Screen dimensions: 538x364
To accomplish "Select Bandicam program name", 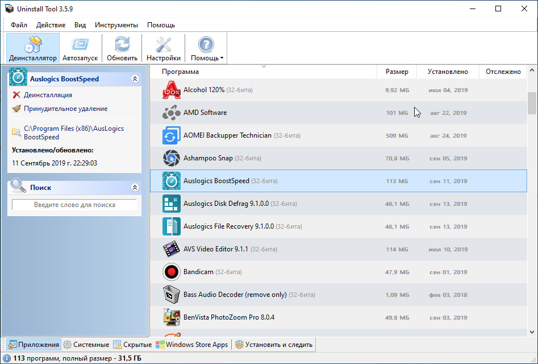I will click(198, 272).
